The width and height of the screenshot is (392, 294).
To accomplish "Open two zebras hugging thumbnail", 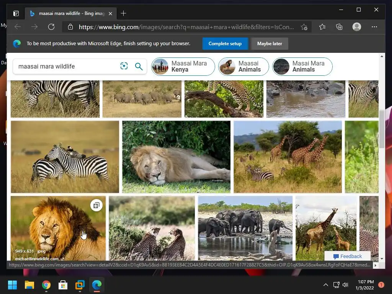I will pyautogui.click(x=65, y=157).
